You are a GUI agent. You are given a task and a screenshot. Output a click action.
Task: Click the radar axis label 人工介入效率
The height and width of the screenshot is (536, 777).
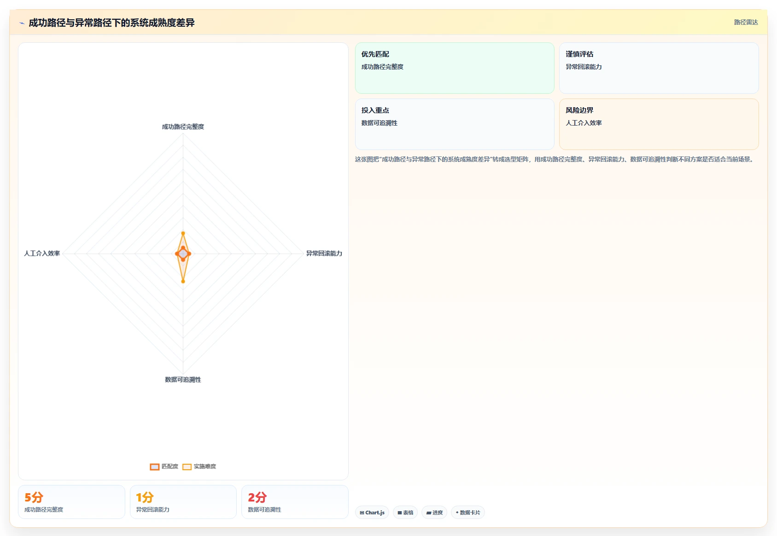[x=42, y=254]
